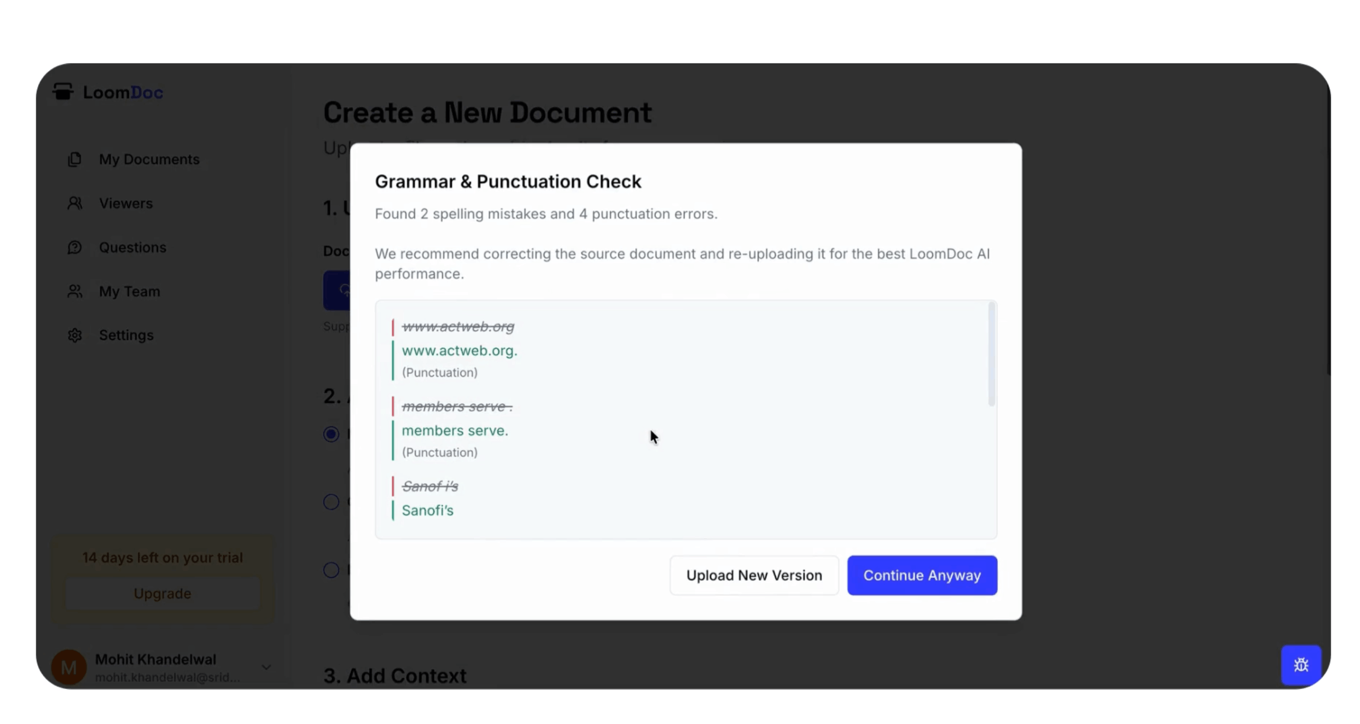Click the Upgrade trial button
The width and height of the screenshot is (1360, 724).
162,594
